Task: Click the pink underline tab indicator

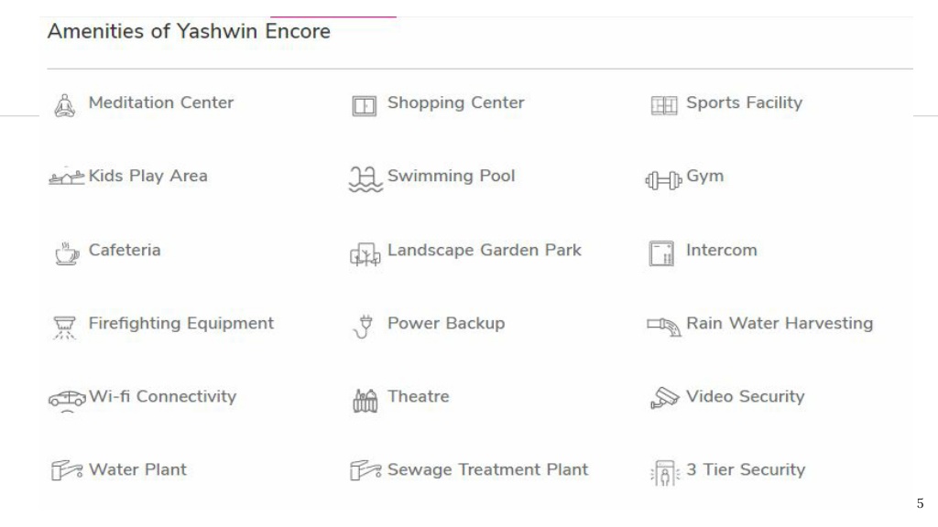Action: [x=333, y=16]
